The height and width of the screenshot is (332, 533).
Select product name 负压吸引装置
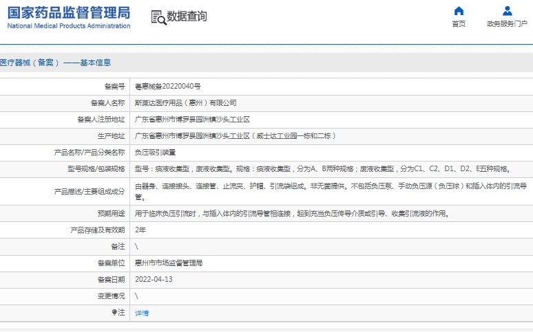[x=155, y=153]
